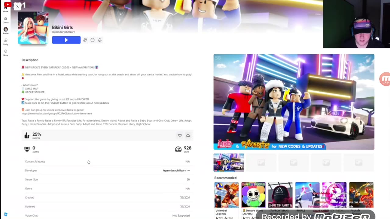Open the roblox.com groups exclusive-items link
390x219 pixels.
click(57, 113)
